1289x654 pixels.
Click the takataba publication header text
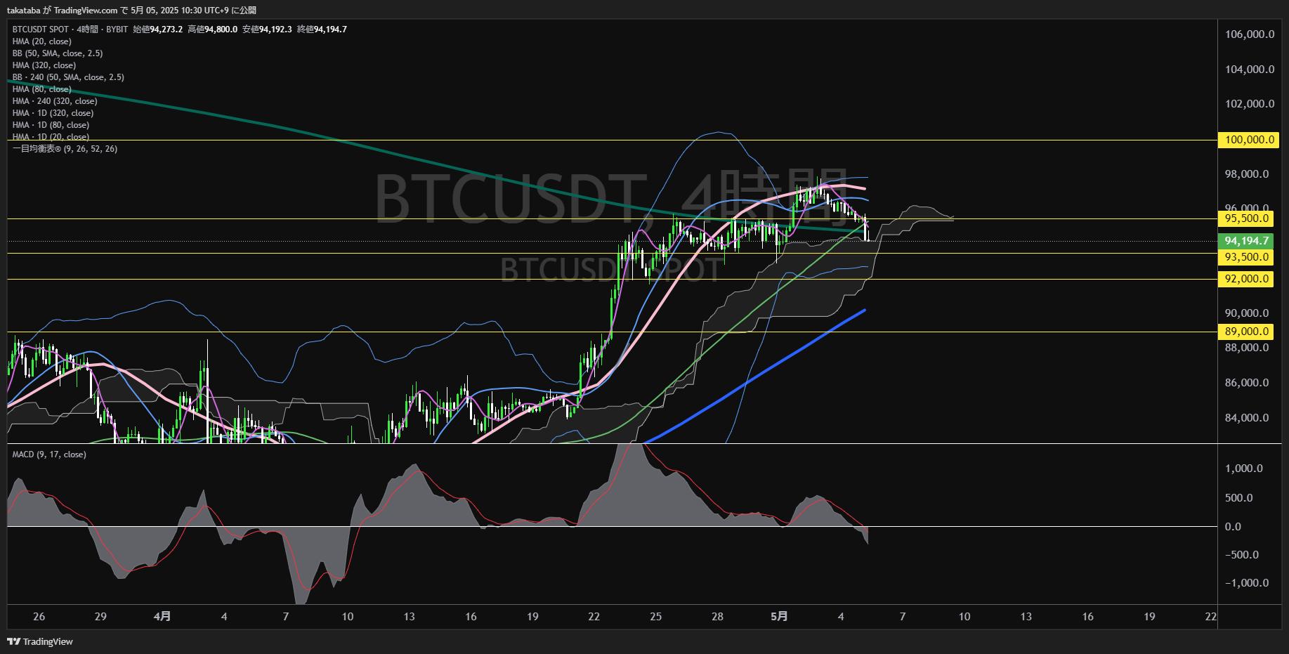tap(131, 11)
